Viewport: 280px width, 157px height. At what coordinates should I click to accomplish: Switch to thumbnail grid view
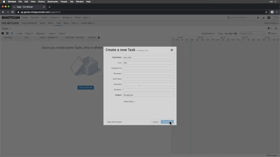[7, 33]
